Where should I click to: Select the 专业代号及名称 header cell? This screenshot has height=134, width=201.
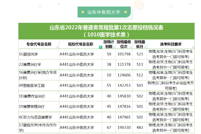click(39, 44)
